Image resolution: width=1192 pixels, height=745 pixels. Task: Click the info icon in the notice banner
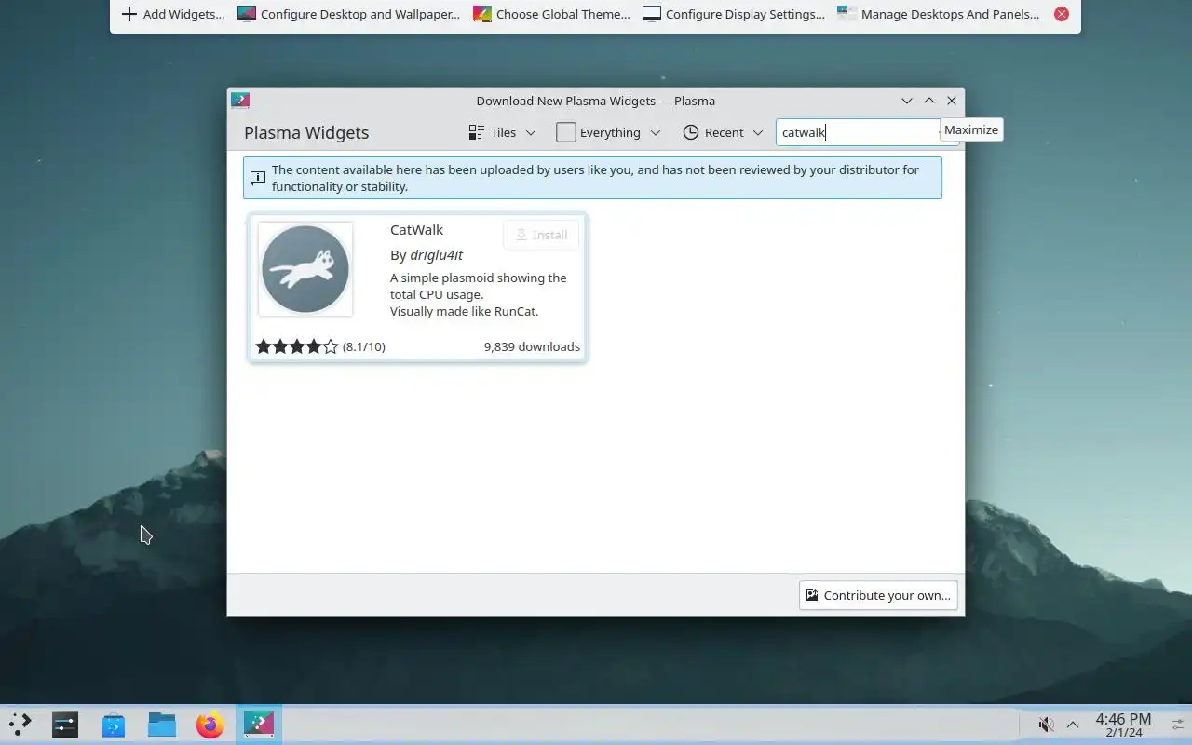coord(258,178)
